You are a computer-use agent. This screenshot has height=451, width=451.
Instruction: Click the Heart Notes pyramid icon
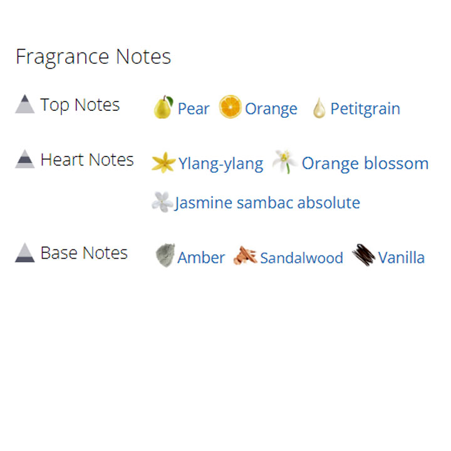click(x=24, y=159)
